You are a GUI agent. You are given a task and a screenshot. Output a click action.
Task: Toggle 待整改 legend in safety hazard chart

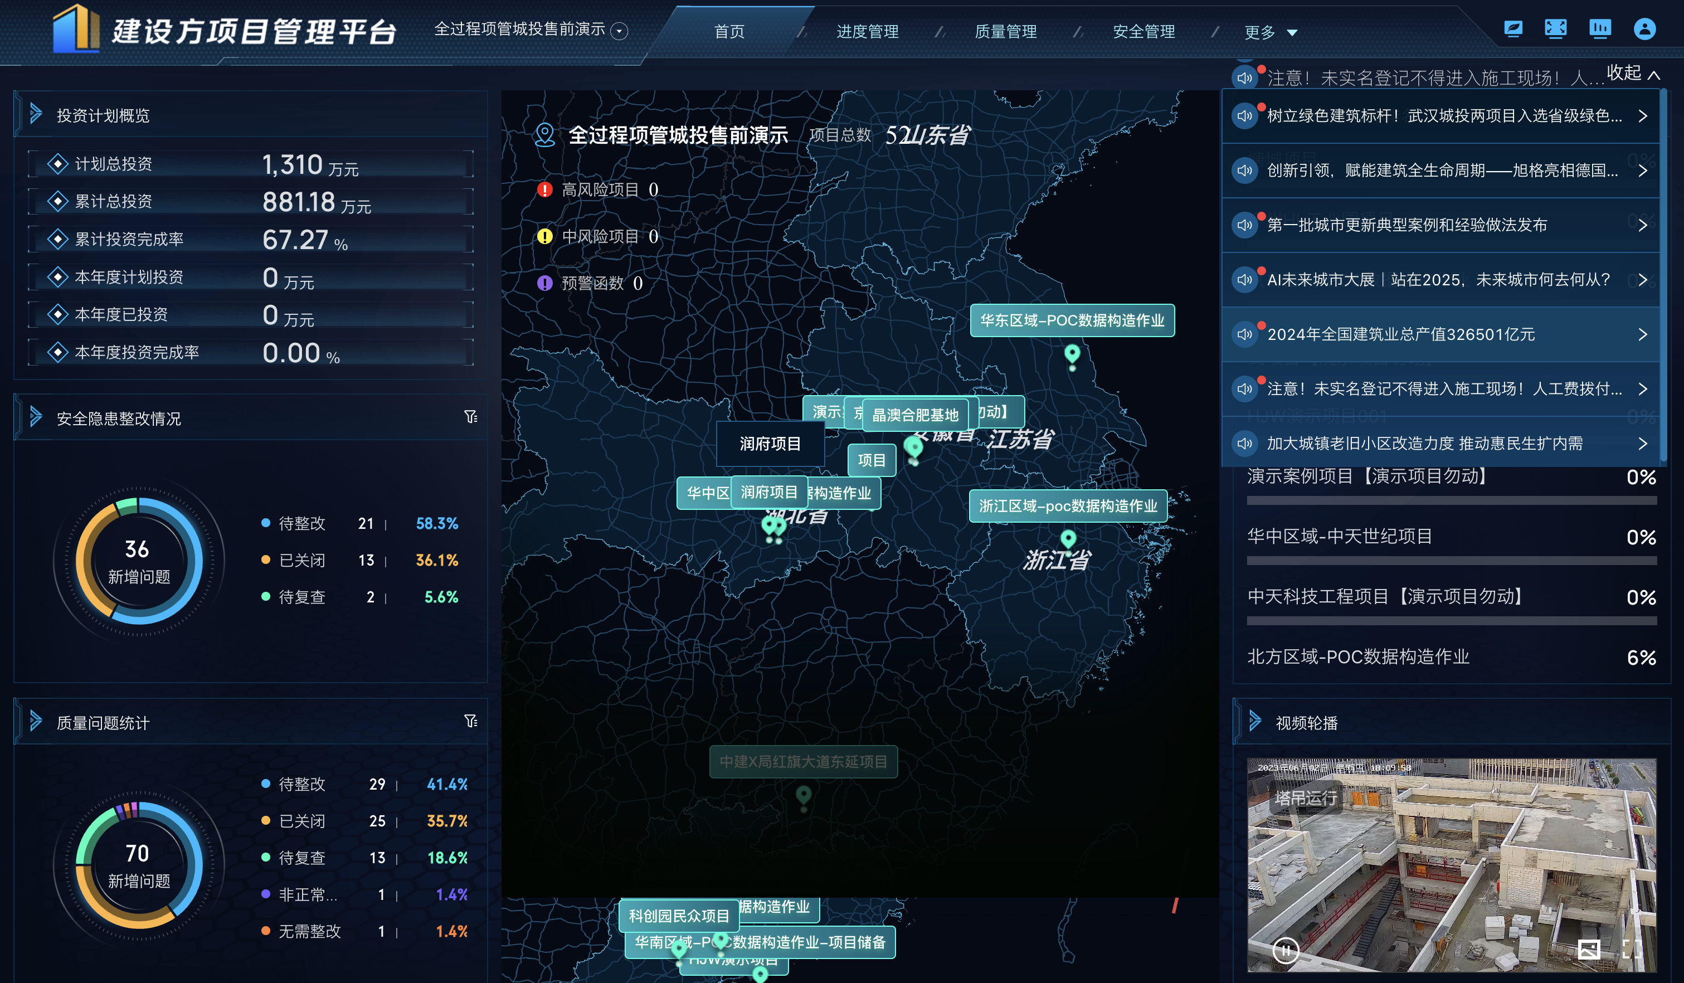pyautogui.click(x=301, y=523)
